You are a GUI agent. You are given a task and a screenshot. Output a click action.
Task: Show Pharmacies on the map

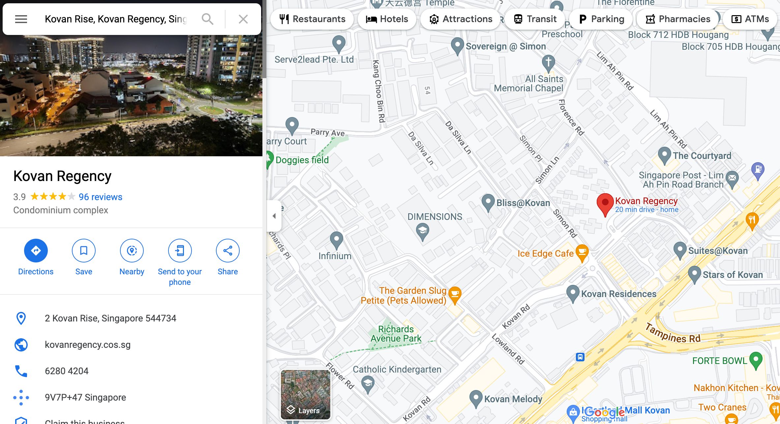point(678,19)
